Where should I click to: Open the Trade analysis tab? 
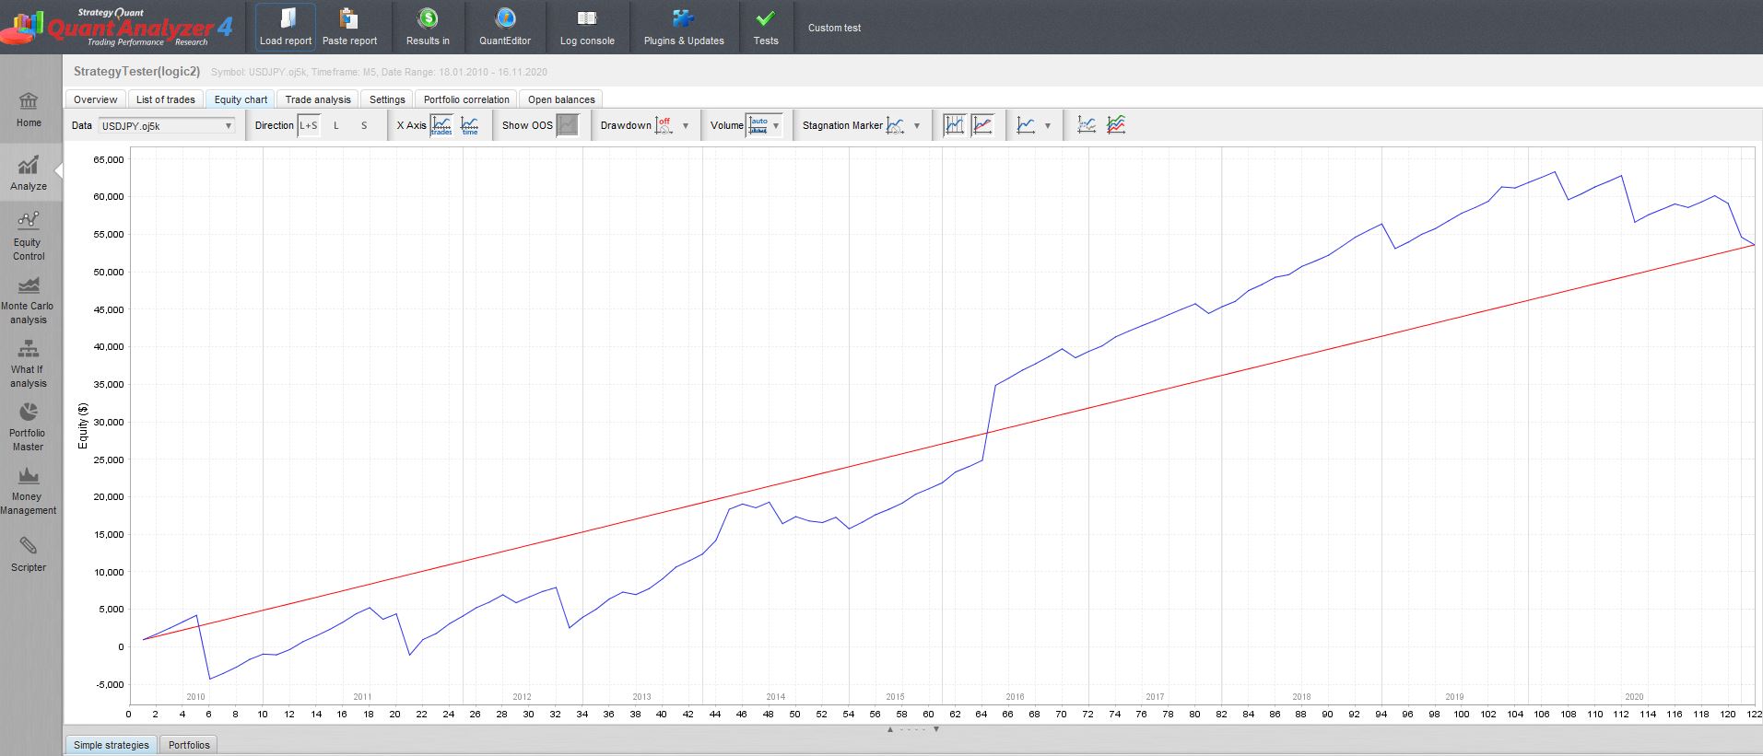coord(318,99)
